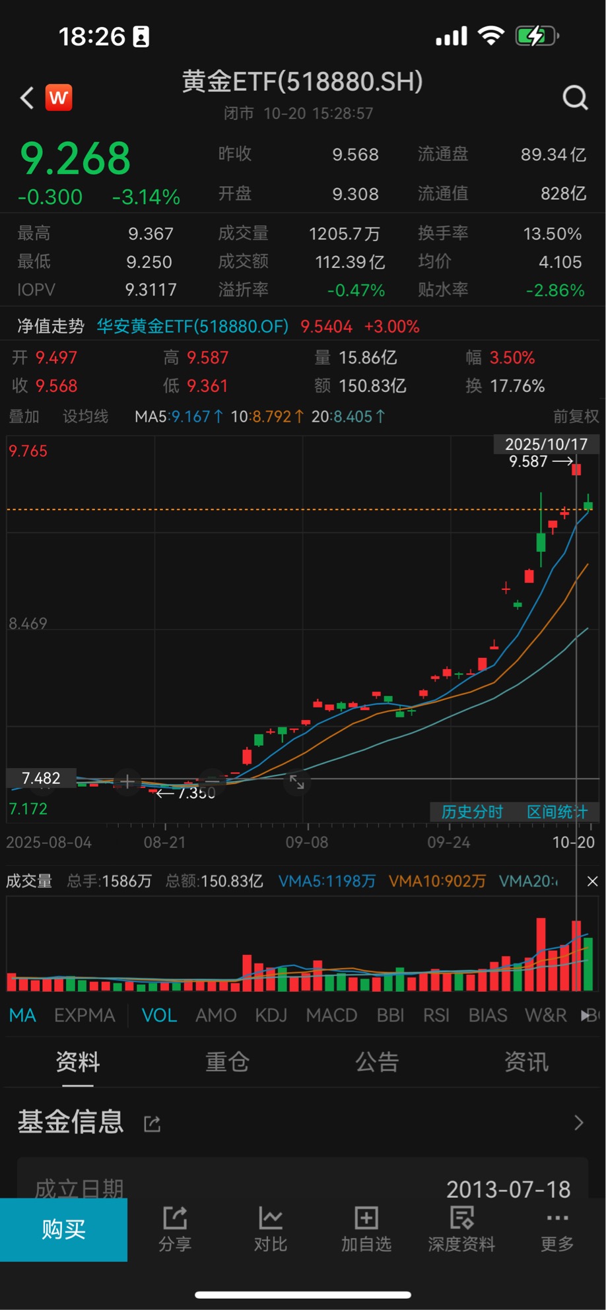606x1310 pixels.
Task: Tap 叠加 overlay option
Action: point(24,416)
